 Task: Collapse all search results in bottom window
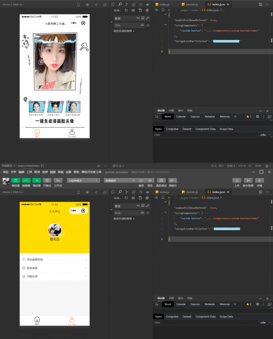coord(147,198)
